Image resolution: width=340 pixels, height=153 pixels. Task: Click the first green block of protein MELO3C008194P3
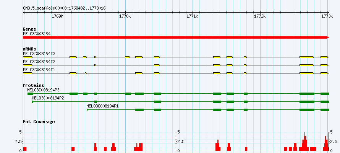click(30, 94)
